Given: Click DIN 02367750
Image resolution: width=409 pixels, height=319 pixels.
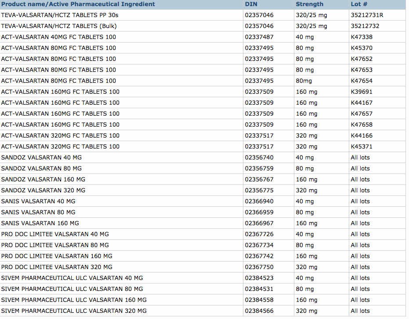Looking at the screenshot, I should point(259,267).
